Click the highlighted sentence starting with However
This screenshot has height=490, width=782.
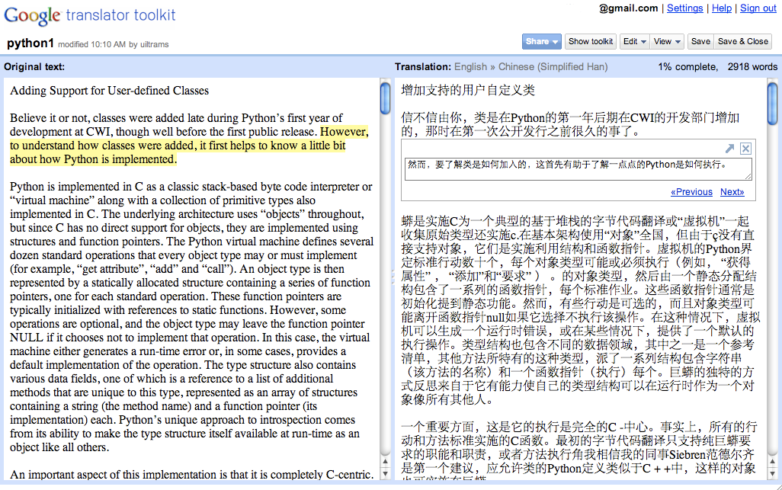point(189,146)
